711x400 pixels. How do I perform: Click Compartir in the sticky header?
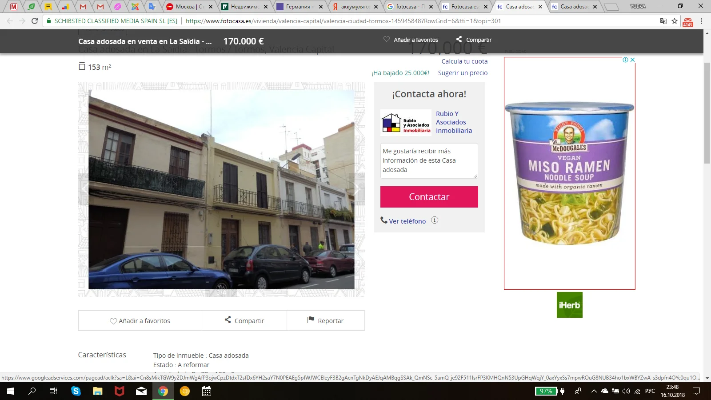coord(479,40)
